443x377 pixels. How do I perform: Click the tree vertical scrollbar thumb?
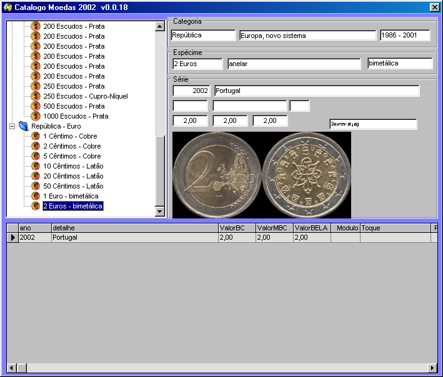[160, 171]
